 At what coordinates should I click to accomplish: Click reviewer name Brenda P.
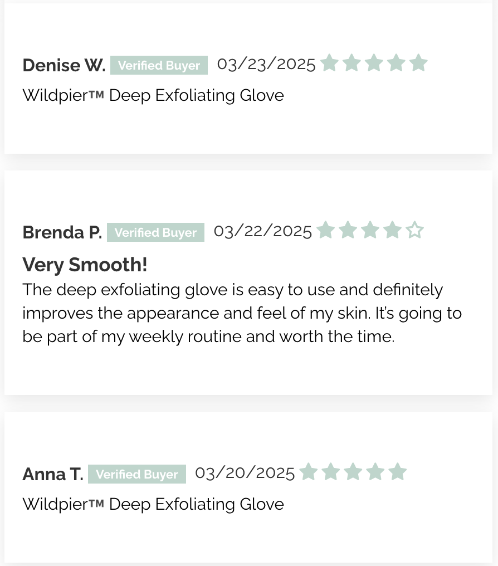point(62,232)
